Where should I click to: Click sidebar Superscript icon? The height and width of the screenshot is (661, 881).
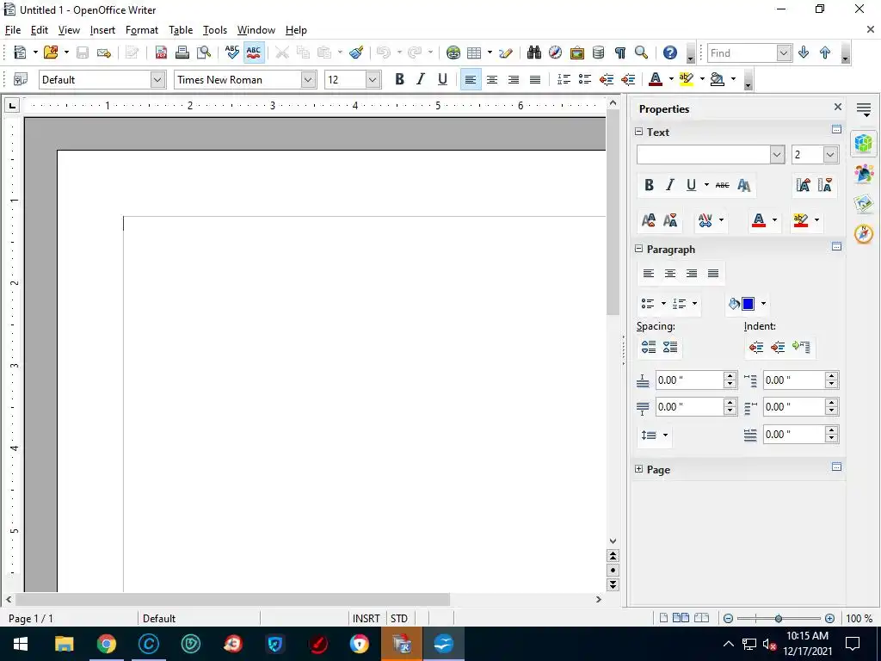coord(649,219)
